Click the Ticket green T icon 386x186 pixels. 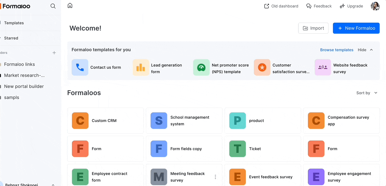pos(238,149)
